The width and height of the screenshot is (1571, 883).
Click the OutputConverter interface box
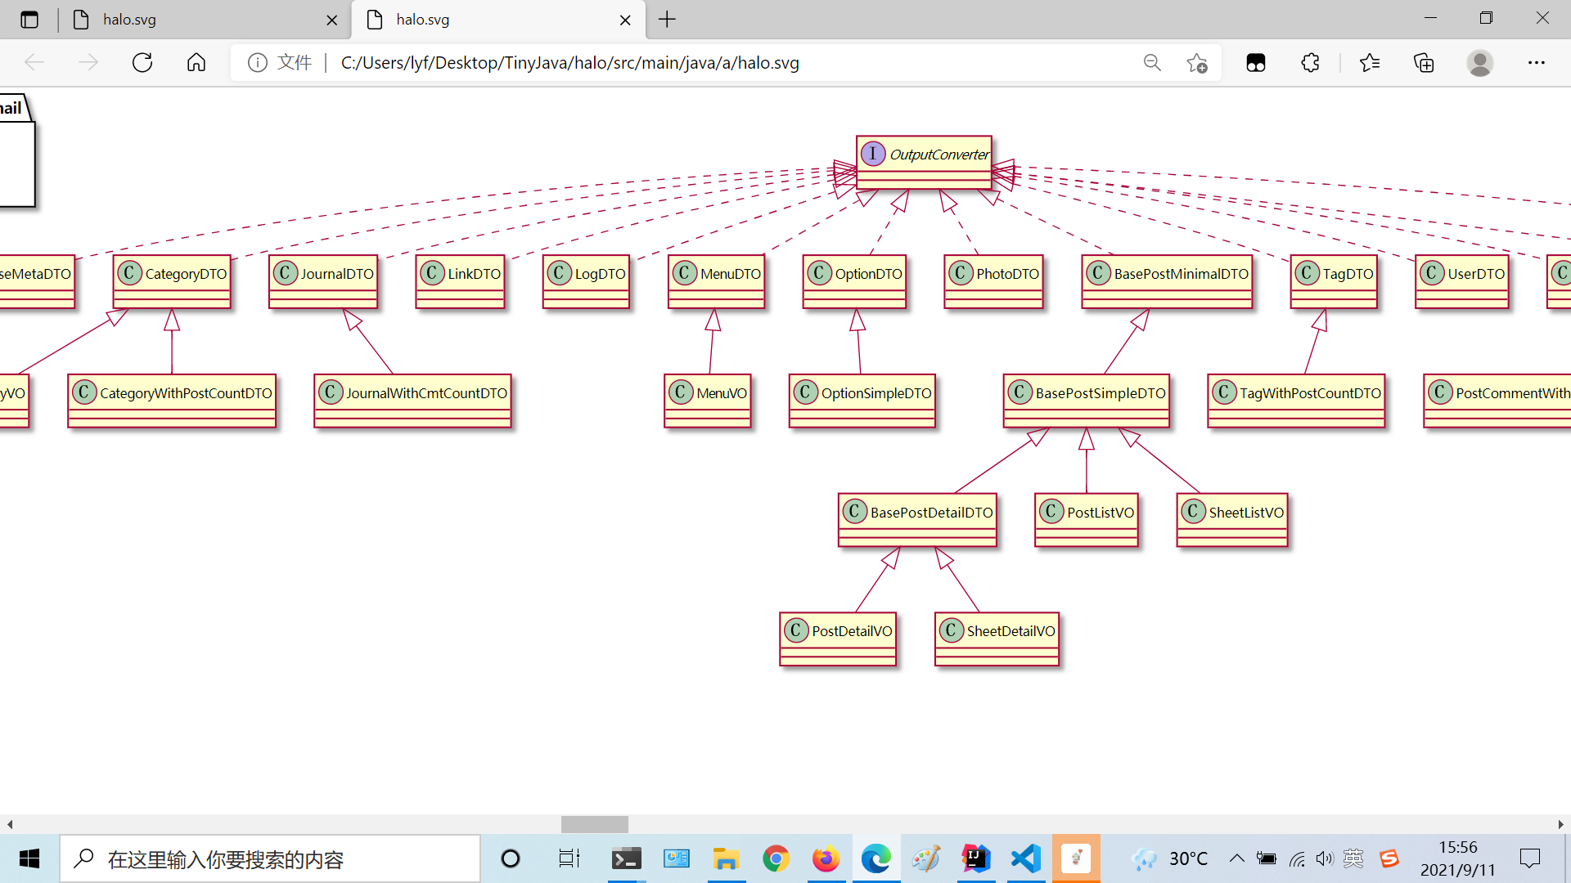924,163
